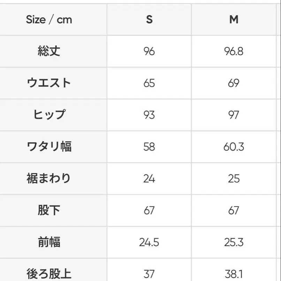Click the 後ろ股上 M value 38.1
The width and height of the screenshot is (281, 281).
(x=234, y=274)
